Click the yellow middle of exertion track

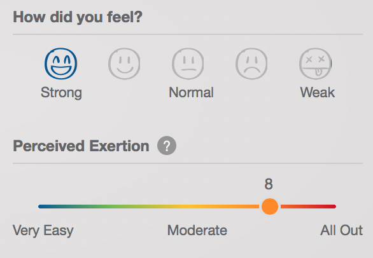(188, 207)
